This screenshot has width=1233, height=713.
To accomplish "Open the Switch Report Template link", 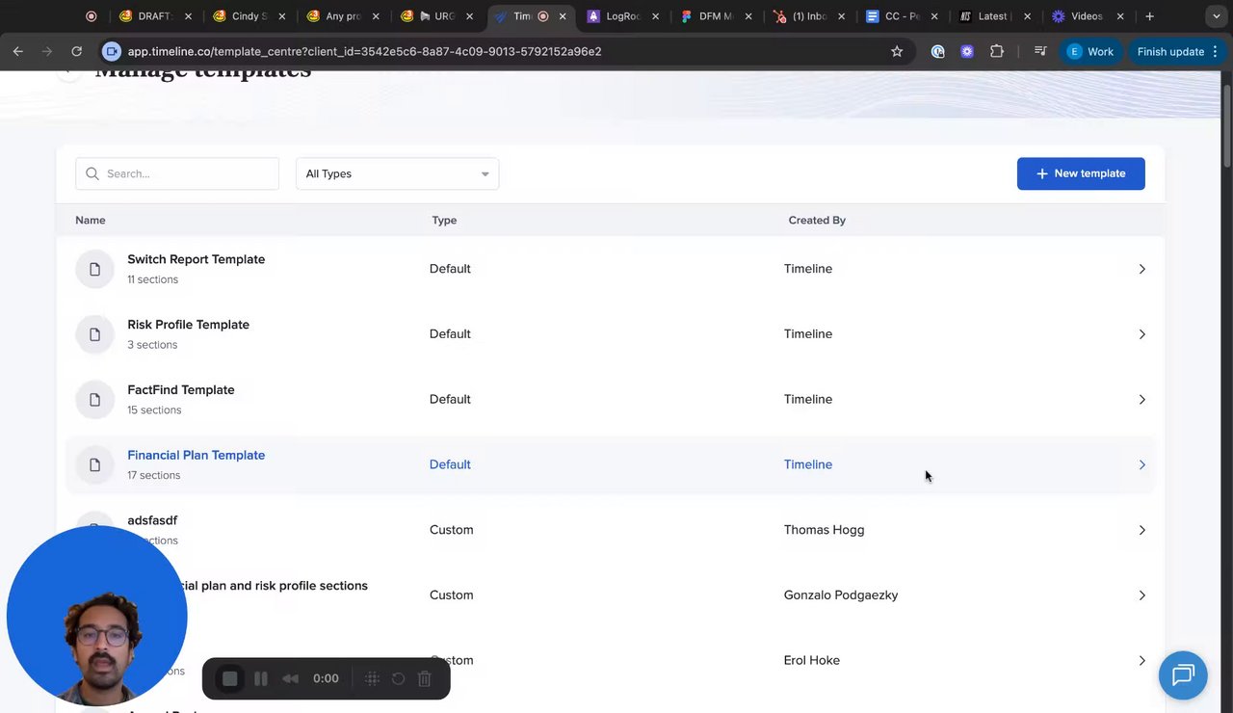I will [196, 259].
